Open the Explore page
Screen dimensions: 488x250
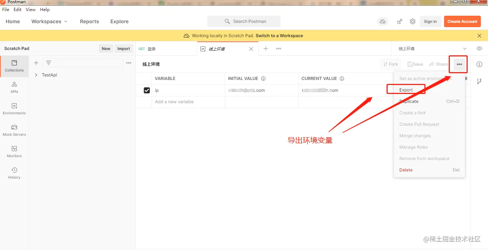(119, 21)
